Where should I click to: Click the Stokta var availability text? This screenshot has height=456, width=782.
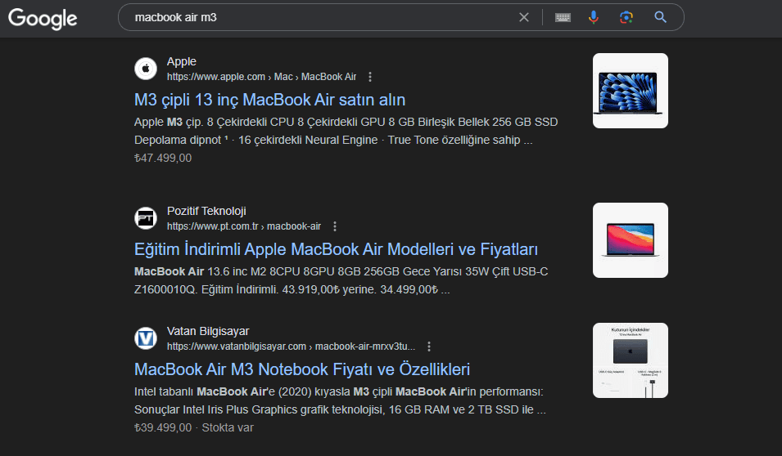tap(228, 427)
